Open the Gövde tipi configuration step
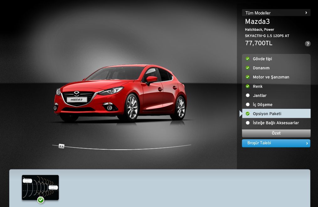The height and width of the screenshot is (207, 318). click(262, 59)
